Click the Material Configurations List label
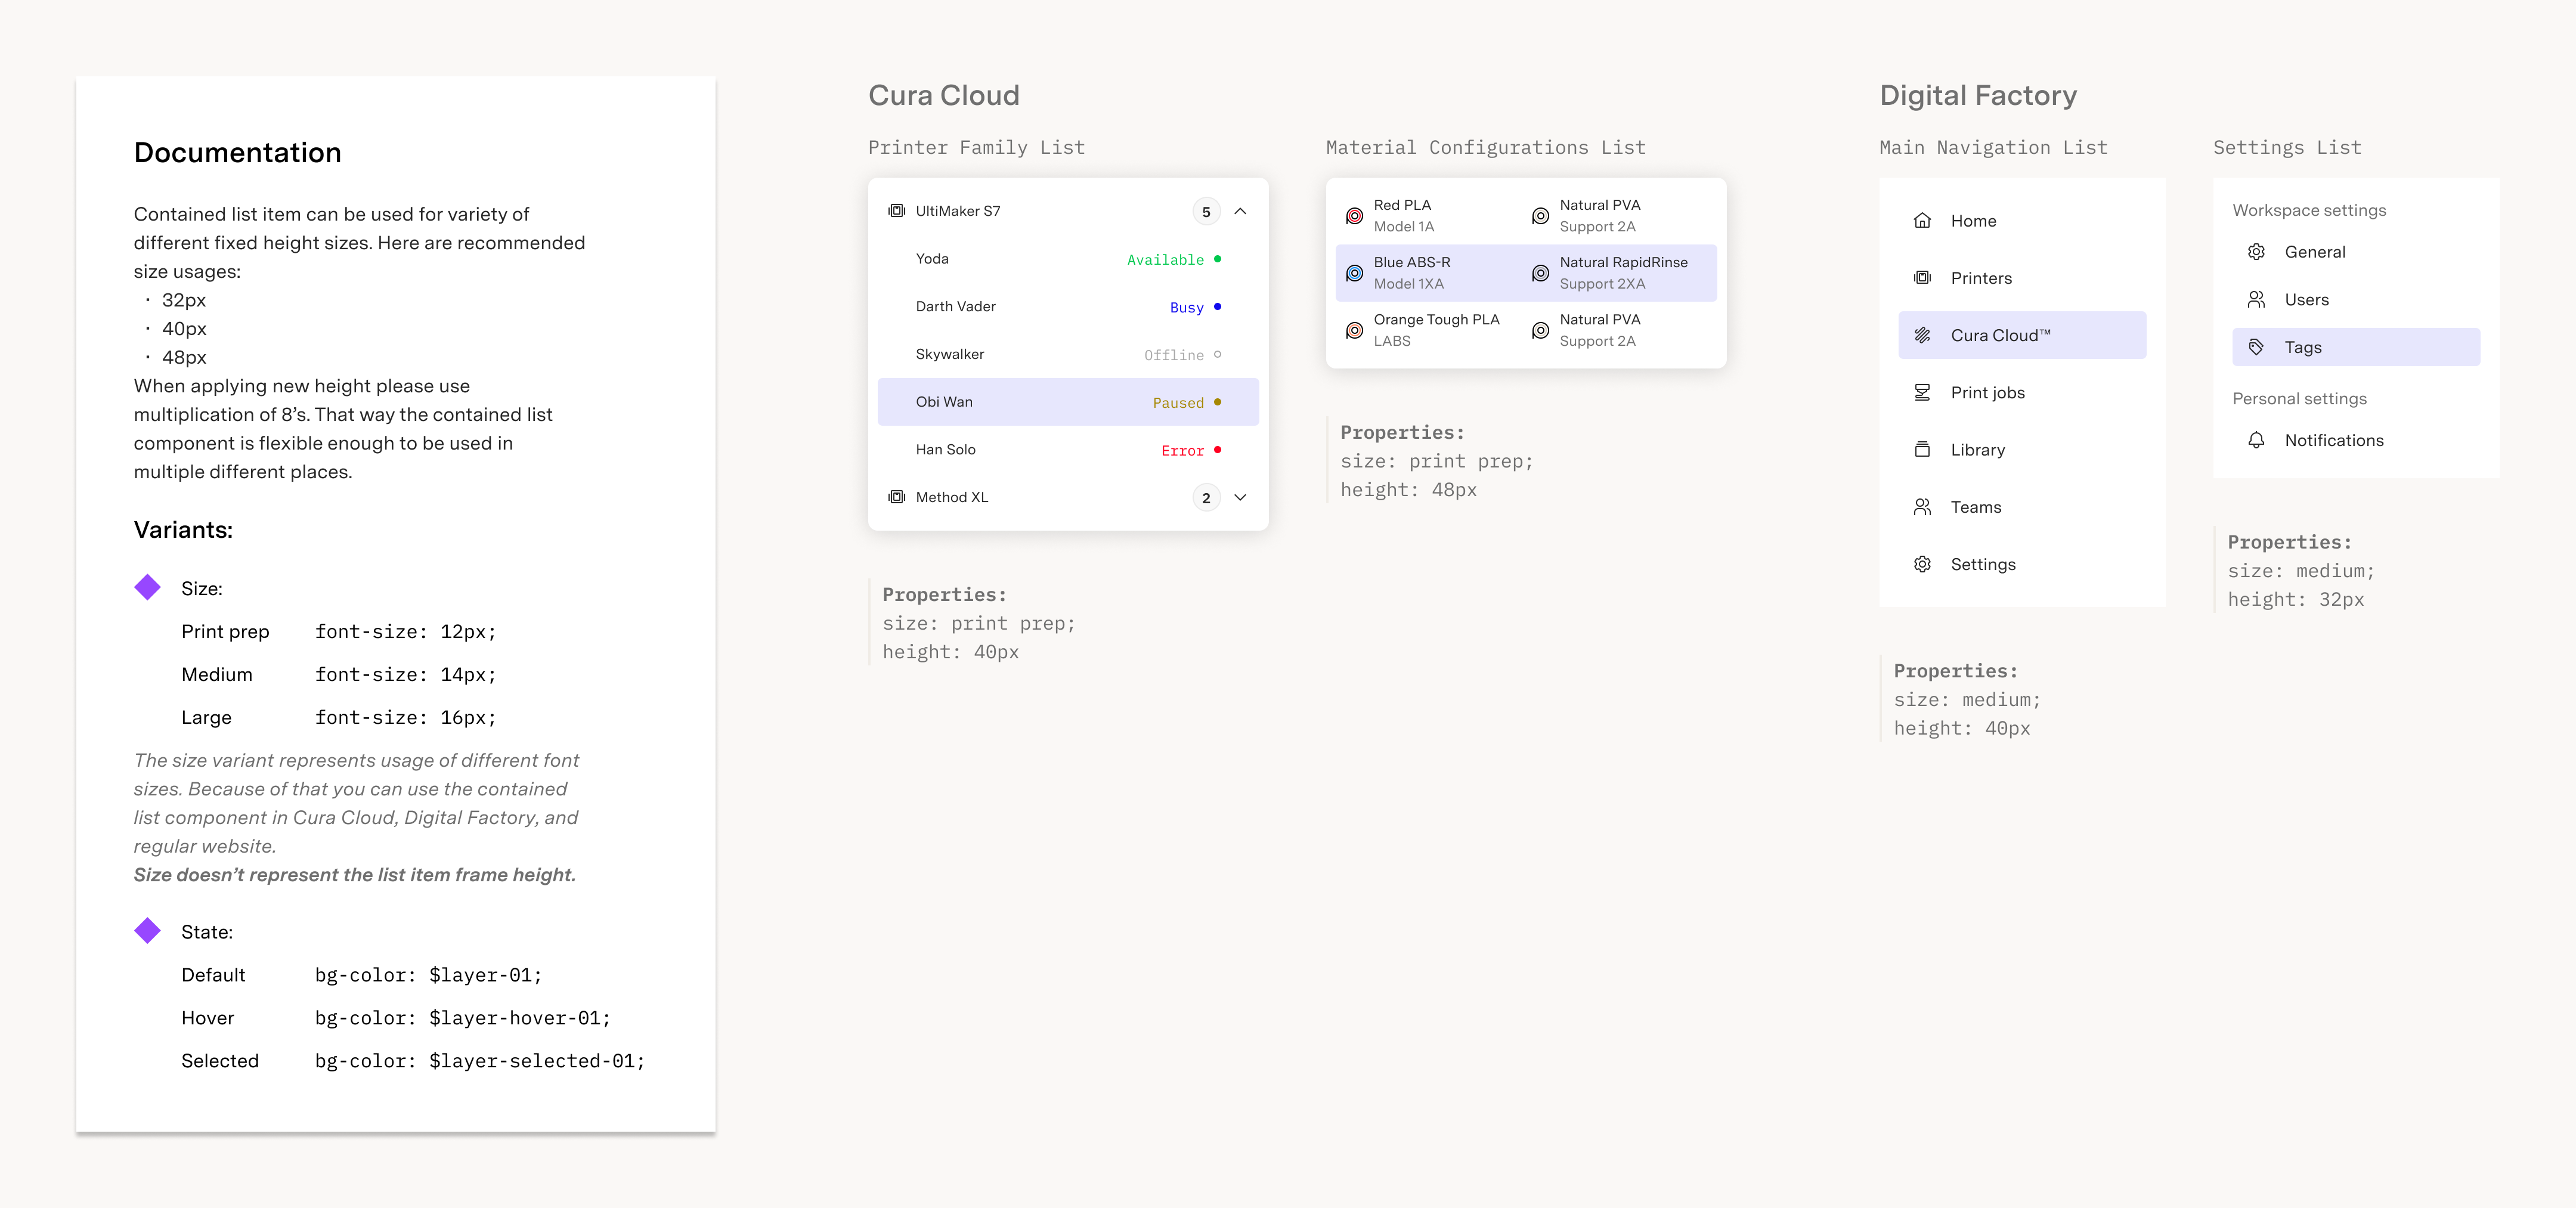 coord(1485,148)
